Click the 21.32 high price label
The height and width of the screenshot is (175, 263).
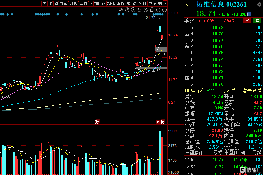(150, 18)
